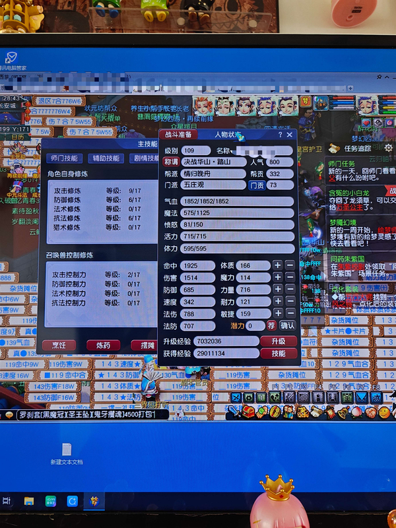
Task: Click the 潜力 points field
Action: 255,325
